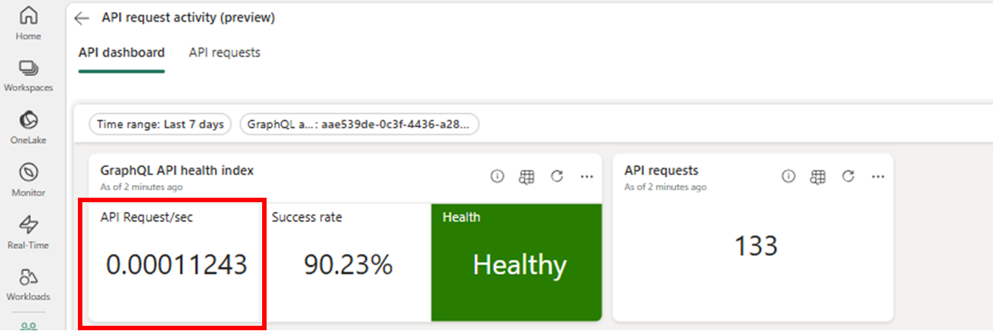Open the GraphQL API filter pill
The width and height of the screenshot is (993, 331).
(x=359, y=124)
